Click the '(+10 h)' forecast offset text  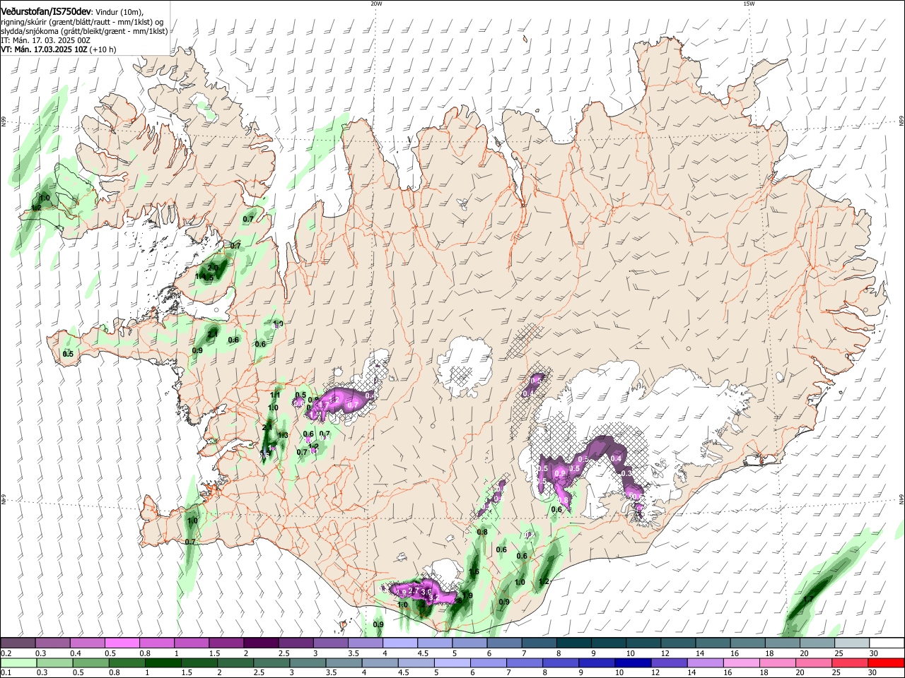click(x=103, y=49)
